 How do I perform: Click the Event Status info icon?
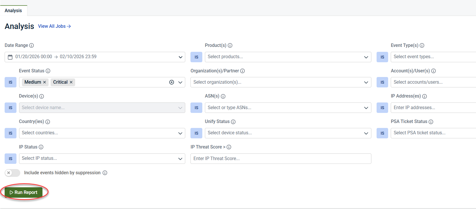pos(48,71)
